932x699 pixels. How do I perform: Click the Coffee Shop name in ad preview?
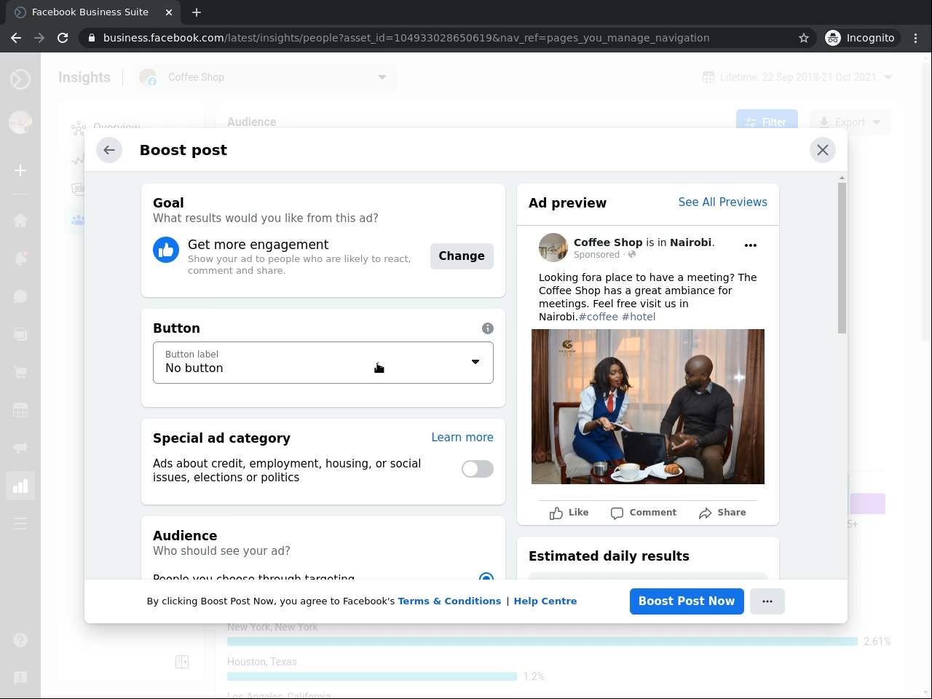pyautogui.click(x=608, y=242)
